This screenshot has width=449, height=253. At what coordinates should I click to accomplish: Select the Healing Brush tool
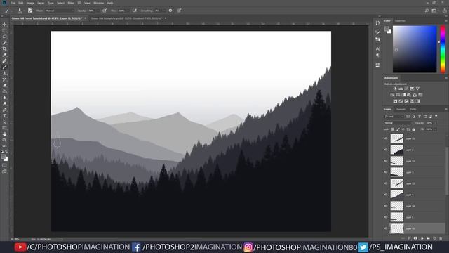pos(4,61)
